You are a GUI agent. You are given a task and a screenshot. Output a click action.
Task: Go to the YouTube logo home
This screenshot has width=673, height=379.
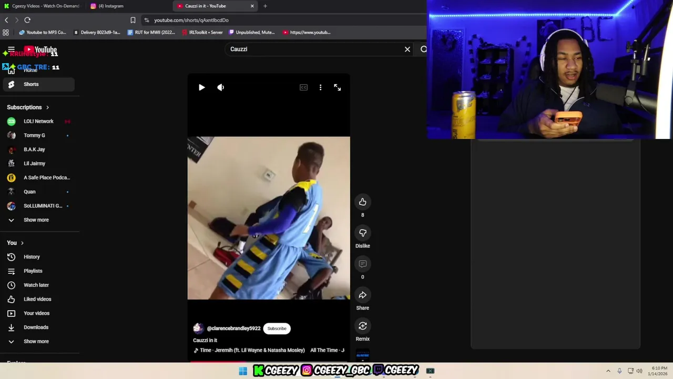40,50
